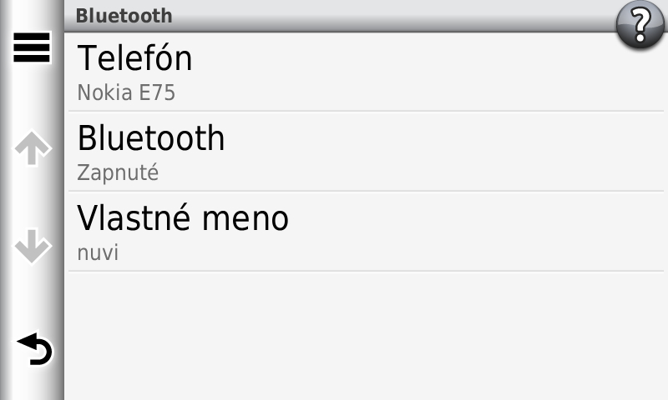The height and width of the screenshot is (400, 668).
Task: Tap the Vlastné meno heading label
Action: tap(183, 218)
